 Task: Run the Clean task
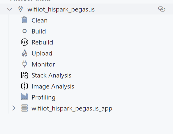tap(40, 20)
